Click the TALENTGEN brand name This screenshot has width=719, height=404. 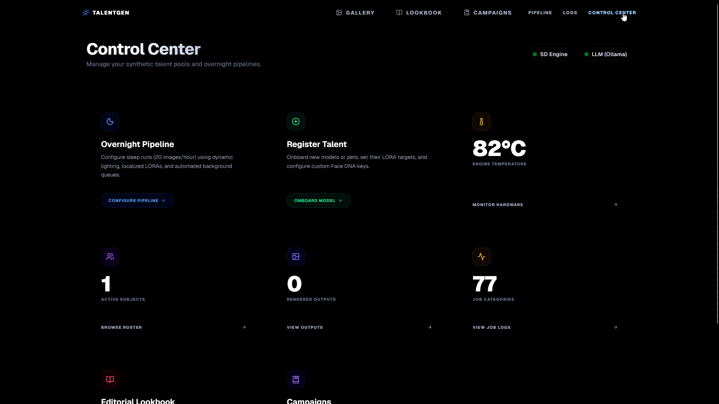111,13
